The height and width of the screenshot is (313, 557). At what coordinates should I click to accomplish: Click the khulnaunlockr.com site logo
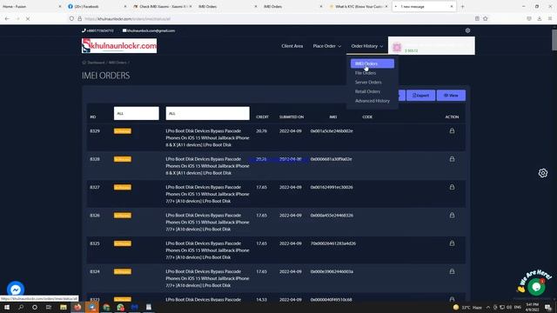(119, 46)
